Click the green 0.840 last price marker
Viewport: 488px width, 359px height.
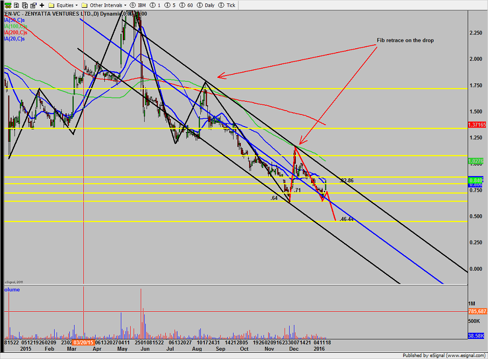pyautogui.click(x=475, y=180)
